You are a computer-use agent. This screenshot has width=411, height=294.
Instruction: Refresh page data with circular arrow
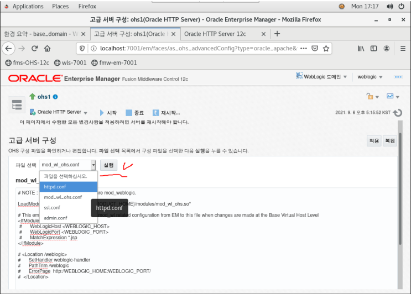click(398, 113)
